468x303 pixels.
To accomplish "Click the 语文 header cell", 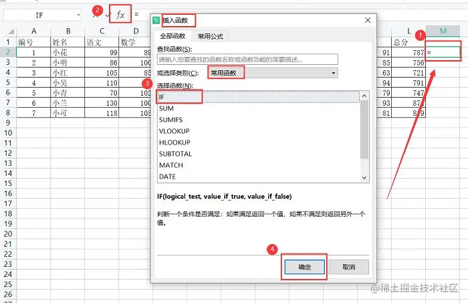I will coord(102,42).
